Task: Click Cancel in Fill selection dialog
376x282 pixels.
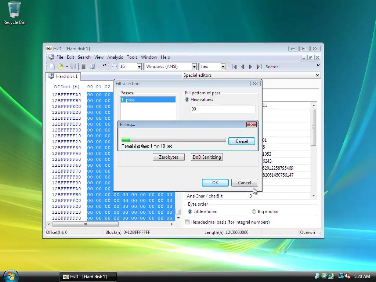Action: tap(244, 183)
